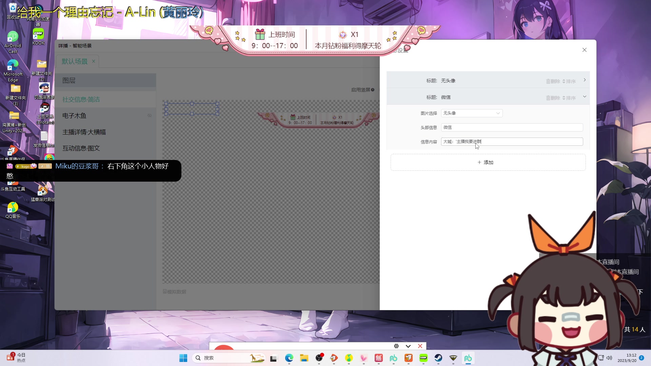Image resolution: width=651 pixels, height=366 pixels.
Task: Open the pink petal app on the taskbar
Action: pyautogui.click(x=364, y=358)
